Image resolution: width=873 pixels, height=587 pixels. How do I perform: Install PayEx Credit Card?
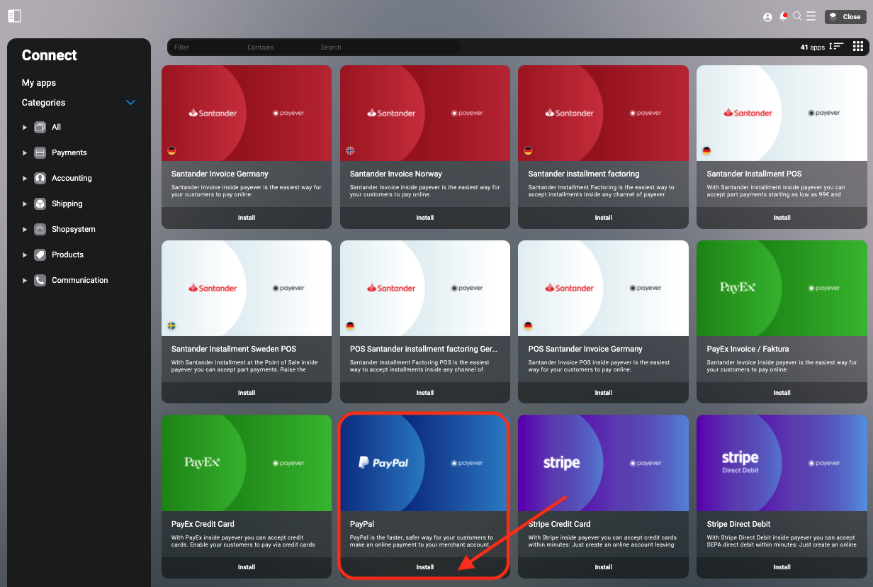(x=247, y=567)
